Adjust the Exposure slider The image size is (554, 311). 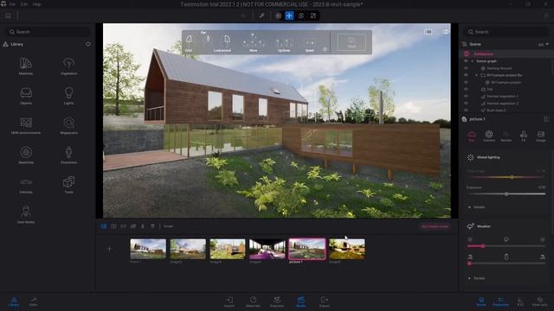point(506,194)
